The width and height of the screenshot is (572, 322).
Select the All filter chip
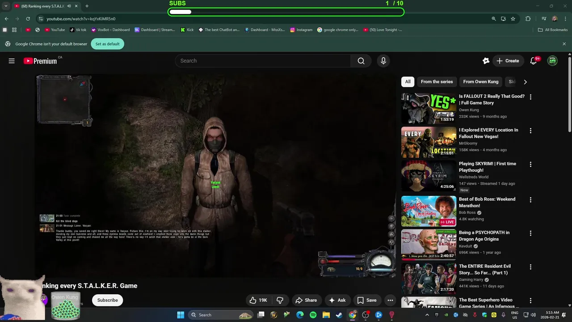point(408,82)
